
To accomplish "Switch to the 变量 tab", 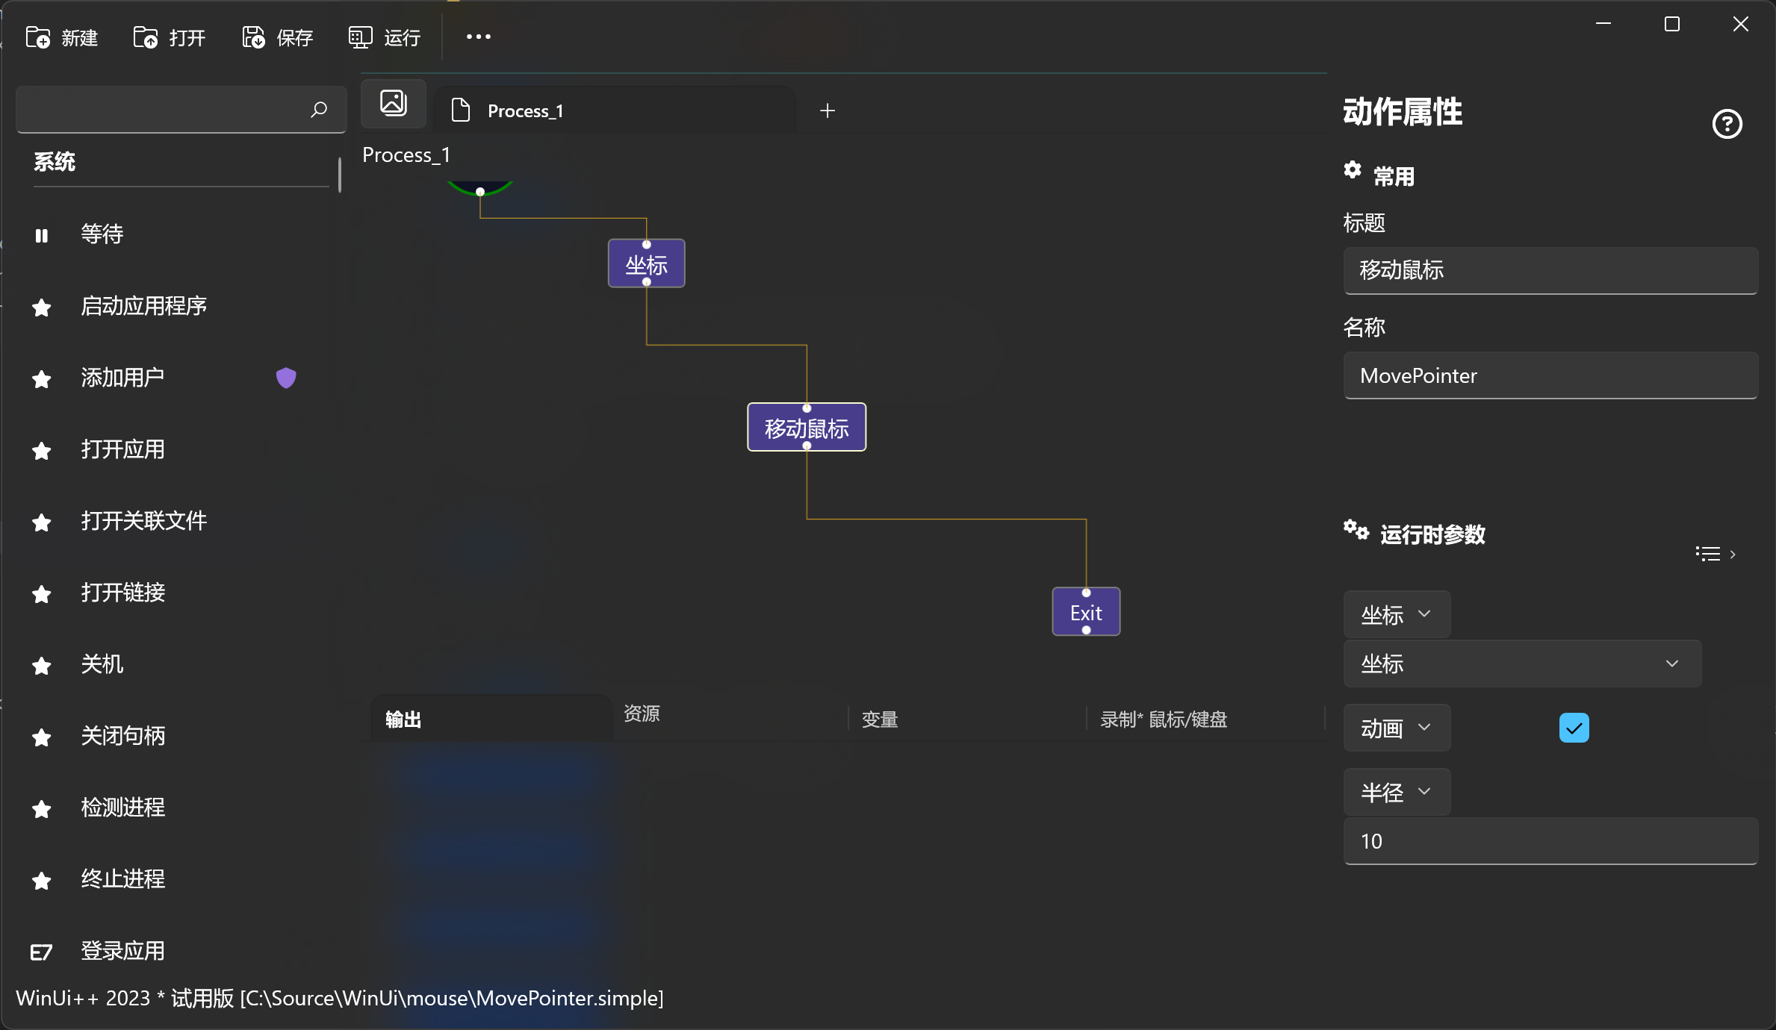I will pyautogui.click(x=879, y=719).
